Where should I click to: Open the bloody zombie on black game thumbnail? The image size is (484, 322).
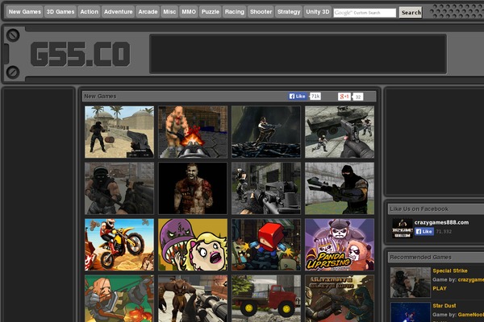point(193,188)
